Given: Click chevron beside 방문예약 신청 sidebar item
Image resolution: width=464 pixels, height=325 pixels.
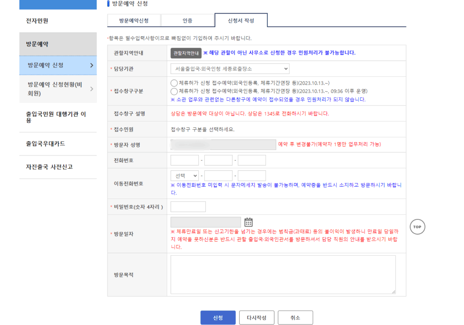Looking at the screenshot, I should [x=92, y=65].
